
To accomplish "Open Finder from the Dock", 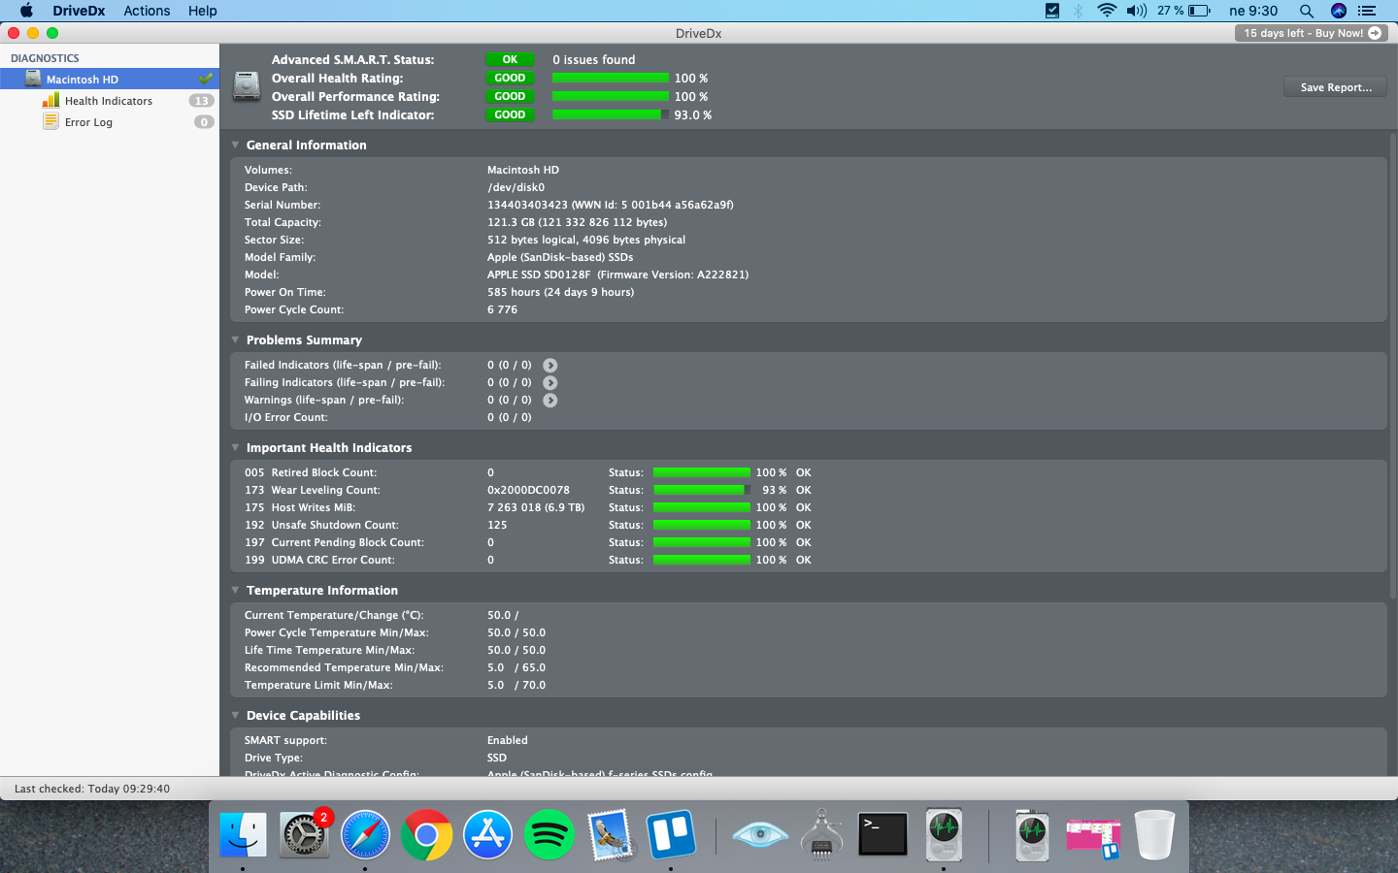I will click(x=243, y=834).
